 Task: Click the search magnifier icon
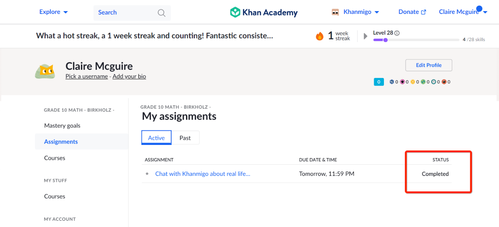pos(161,13)
